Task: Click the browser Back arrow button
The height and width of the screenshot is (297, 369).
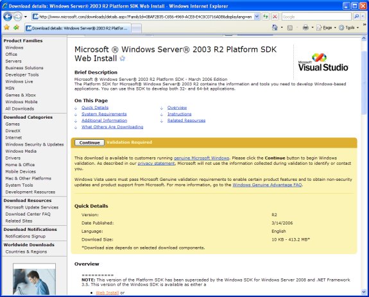Action: (8, 17)
